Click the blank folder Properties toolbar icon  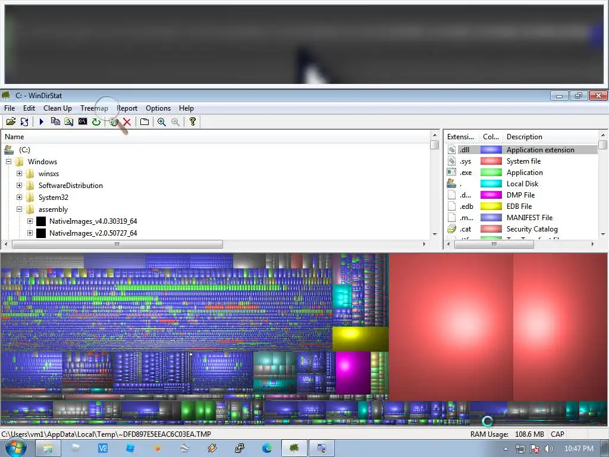tap(145, 121)
